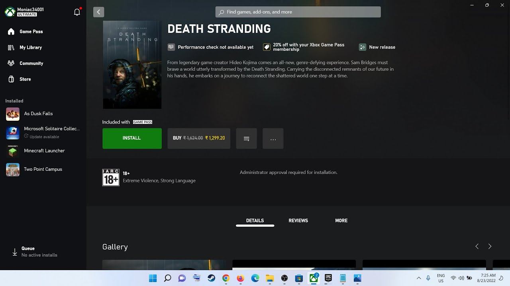This screenshot has width=510, height=286.
Task: Open File Explorer from the taskbar
Action: tap(270, 278)
